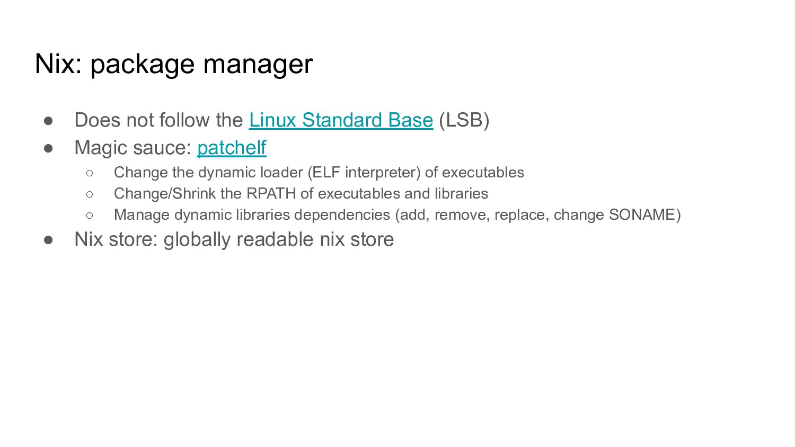Click the filled bullet beside 'Magic sauce'
The height and width of the screenshot is (447, 795).
(x=49, y=148)
